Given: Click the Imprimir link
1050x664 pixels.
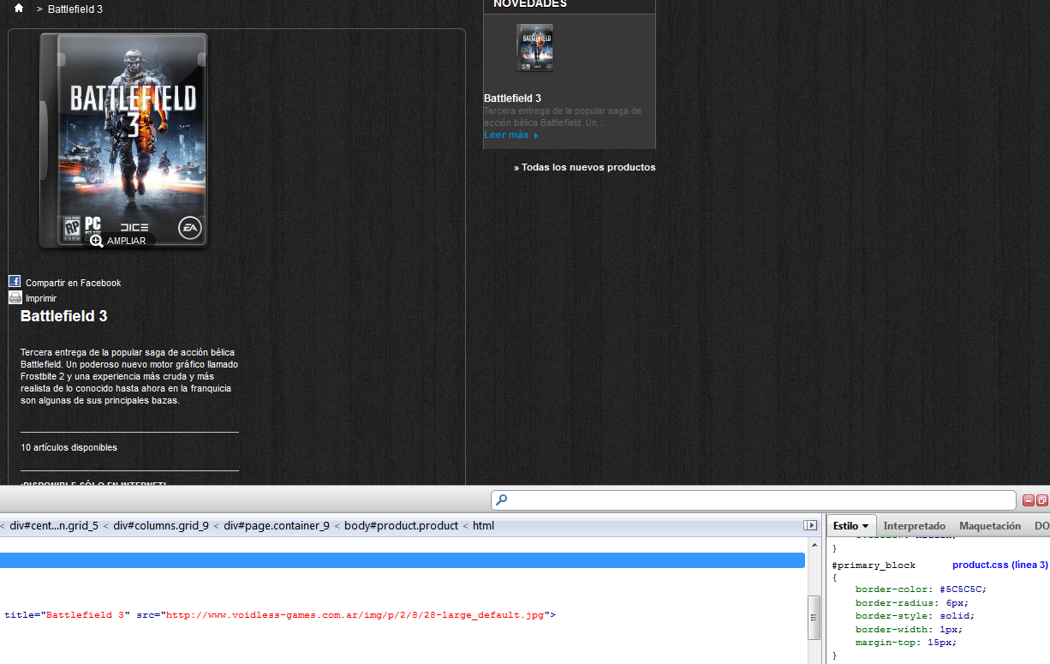Looking at the screenshot, I should (x=41, y=298).
